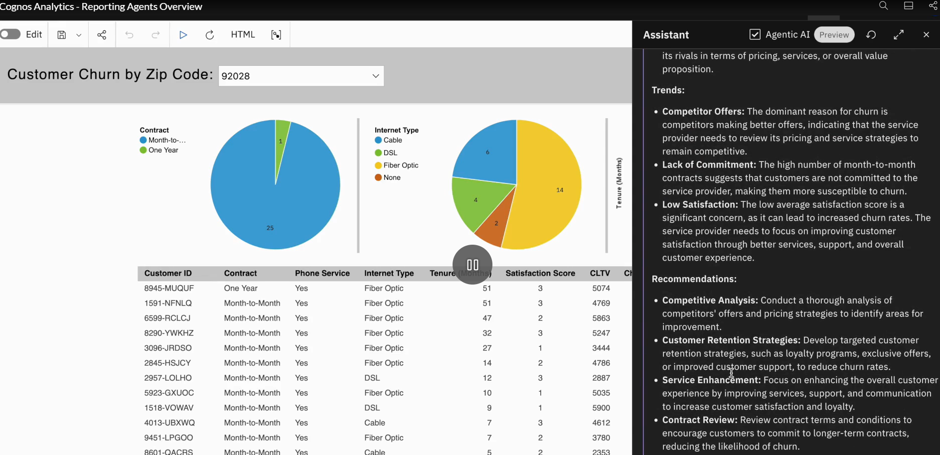This screenshot has height=455, width=940.
Task: Click the One Year contract cell
Action: pyautogui.click(x=241, y=288)
